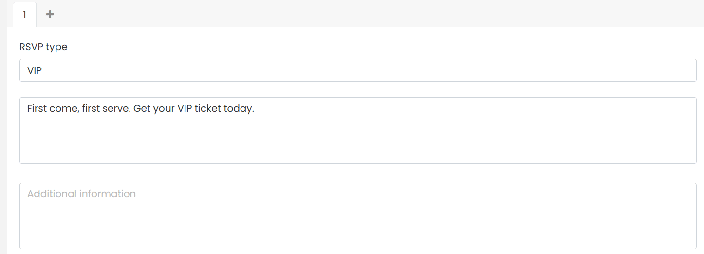Add a new RSVP tab
Image resolution: width=704 pixels, height=254 pixels.
50,15
